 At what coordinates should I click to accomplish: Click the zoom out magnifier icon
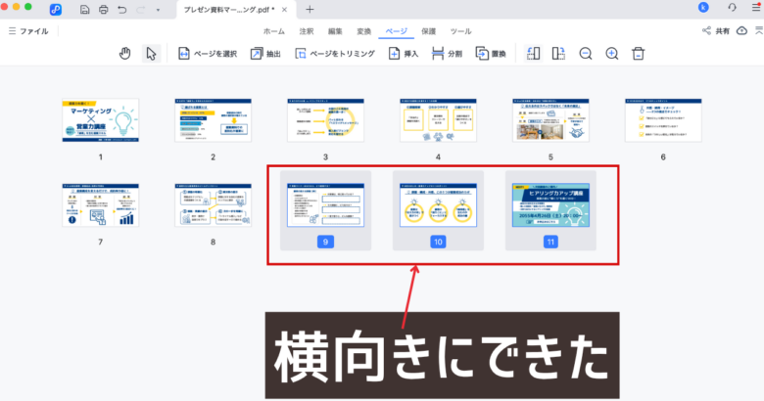586,54
